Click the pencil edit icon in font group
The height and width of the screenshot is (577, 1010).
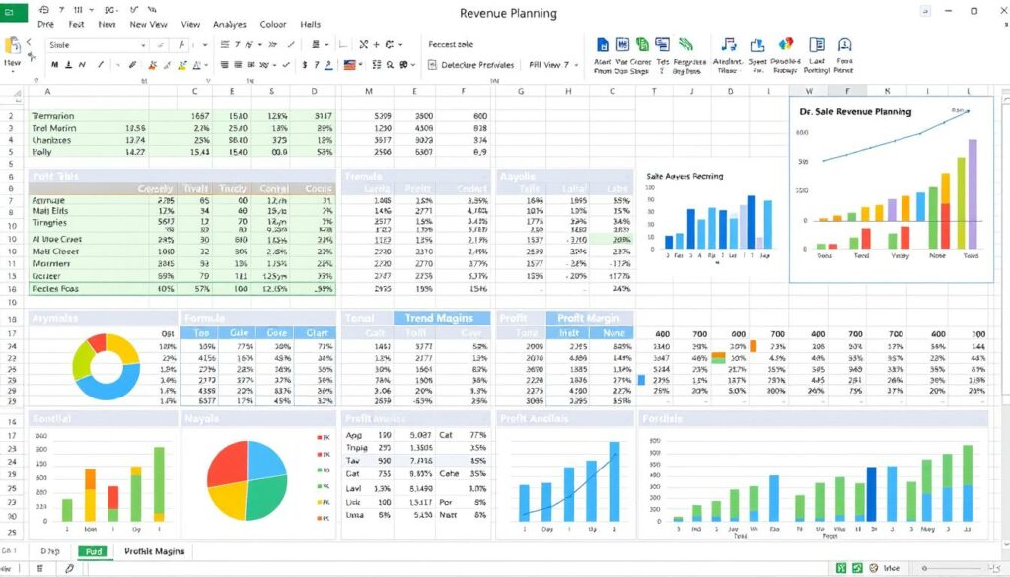[x=132, y=65]
